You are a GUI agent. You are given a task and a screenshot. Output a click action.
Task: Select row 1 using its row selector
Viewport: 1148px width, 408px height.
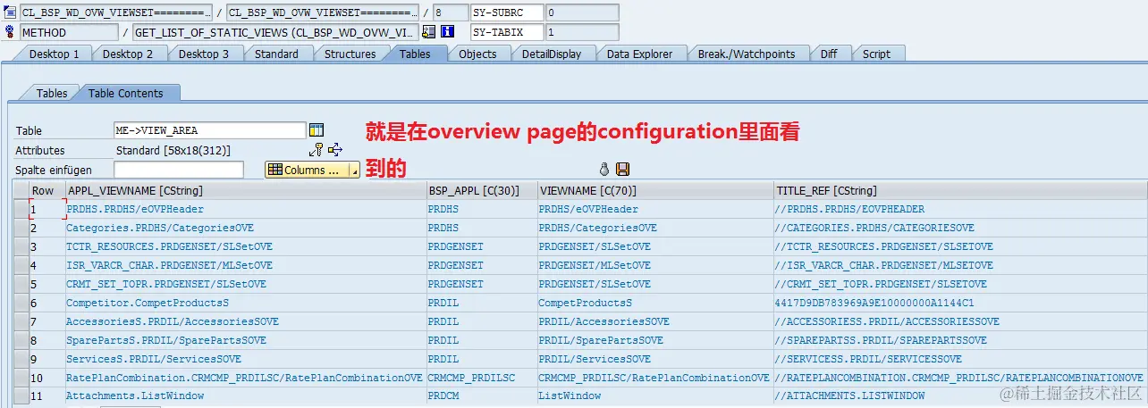click(x=20, y=209)
